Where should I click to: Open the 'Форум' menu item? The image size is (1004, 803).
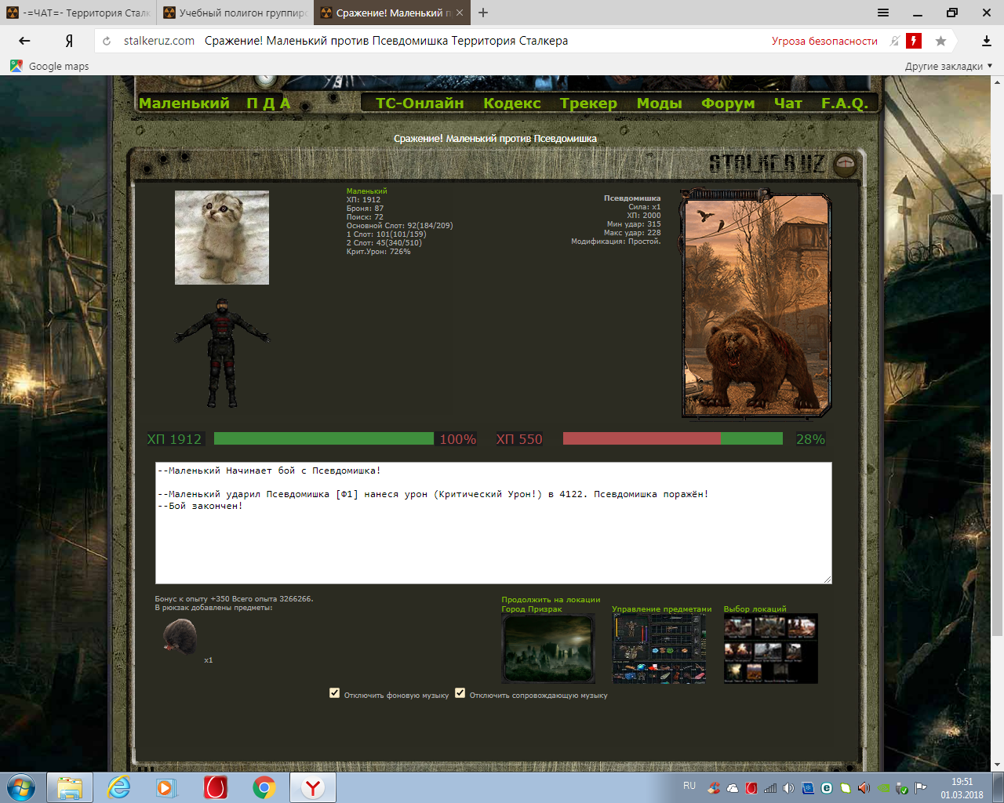(x=727, y=104)
